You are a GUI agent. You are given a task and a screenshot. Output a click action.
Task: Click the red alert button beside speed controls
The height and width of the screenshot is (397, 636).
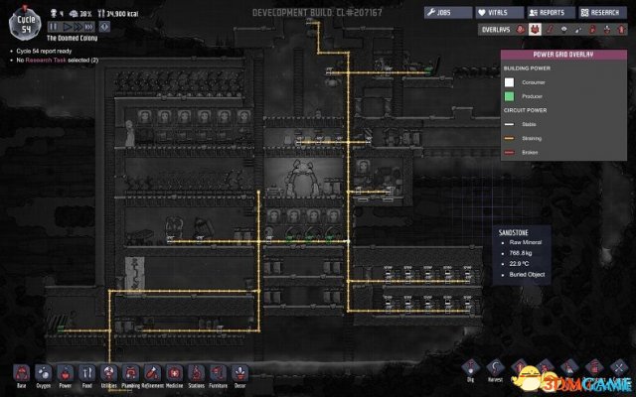coord(104,27)
